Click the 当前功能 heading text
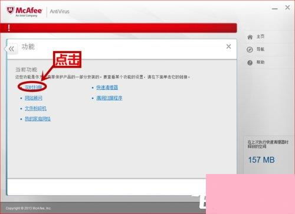 [x=27, y=69]
